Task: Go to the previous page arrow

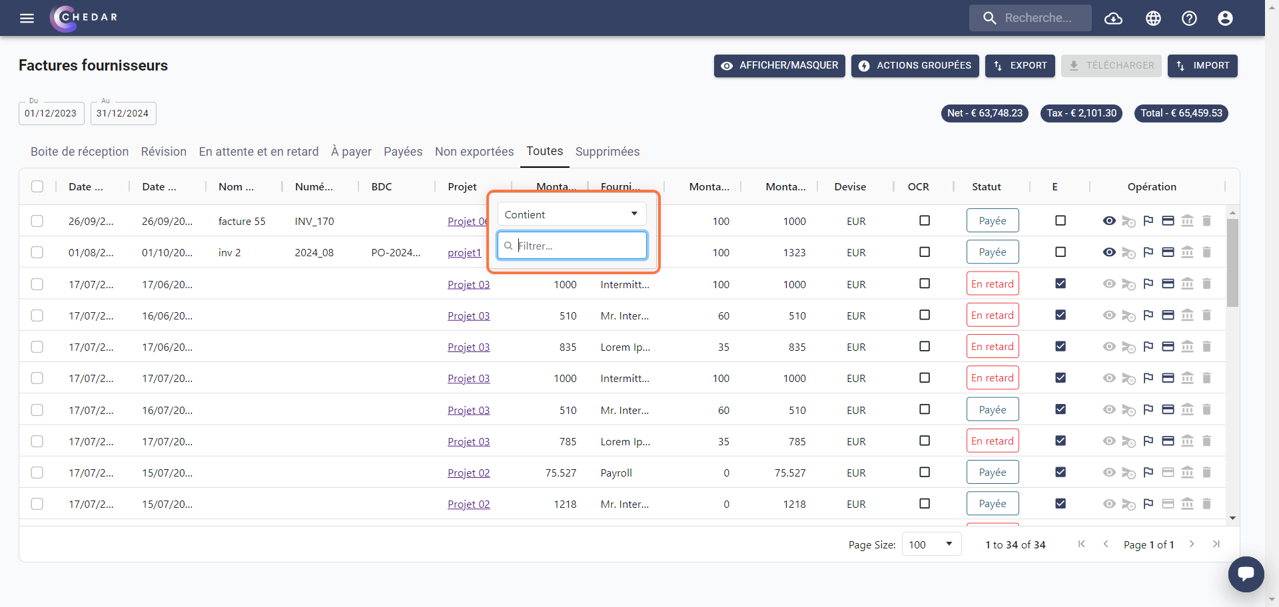Action: coord(1106,544)
